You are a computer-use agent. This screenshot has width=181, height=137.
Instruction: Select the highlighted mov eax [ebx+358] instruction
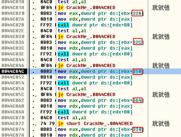pyautogui.click(x=101, y=71)
